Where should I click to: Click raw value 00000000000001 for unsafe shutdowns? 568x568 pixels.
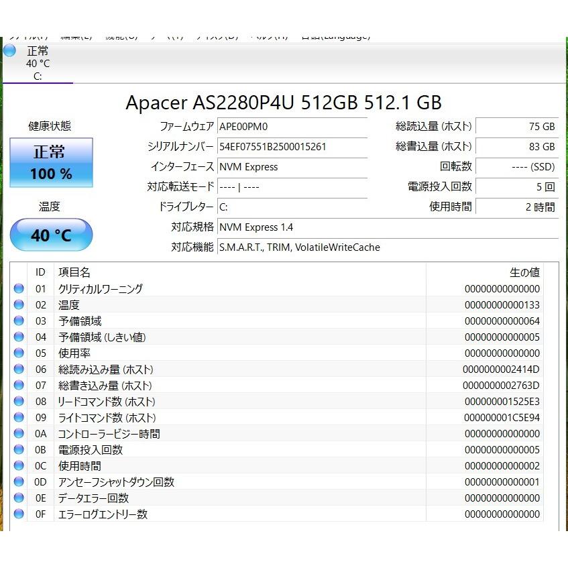click(x=502, y=482)
